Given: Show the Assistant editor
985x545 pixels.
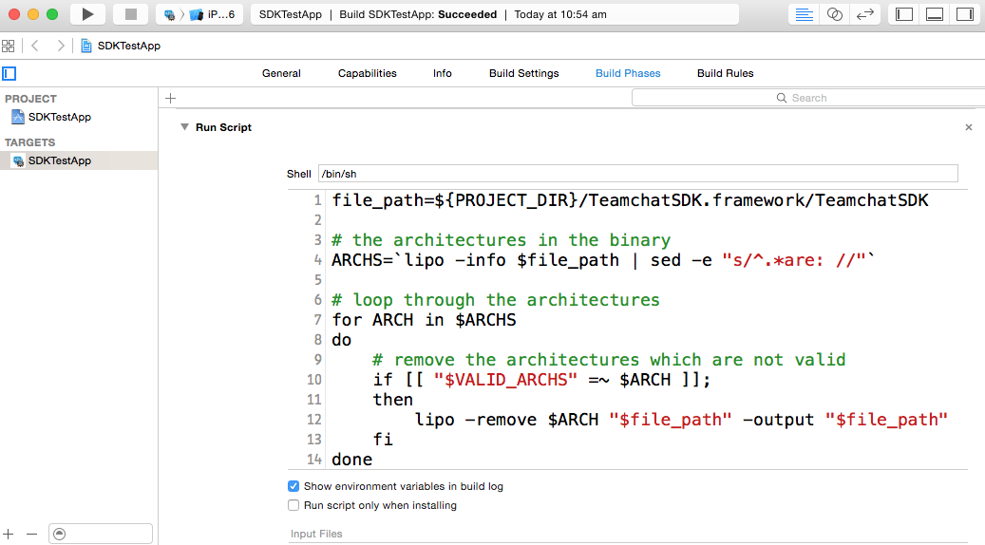Looking at the screenshot, I should (x=834, y=14).
